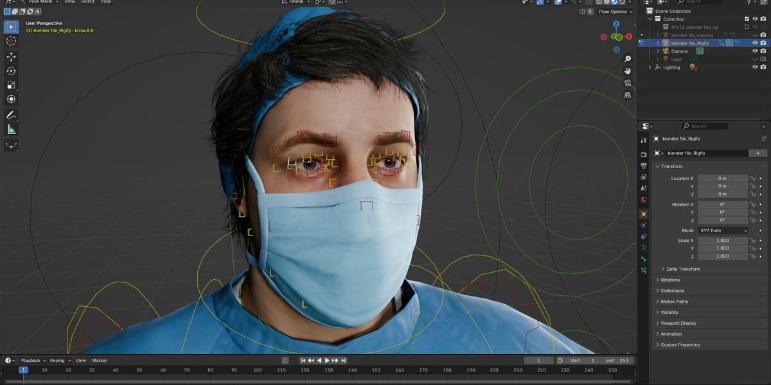Open the Bone Constraints properties tab
771x385 pixels.
644,270
